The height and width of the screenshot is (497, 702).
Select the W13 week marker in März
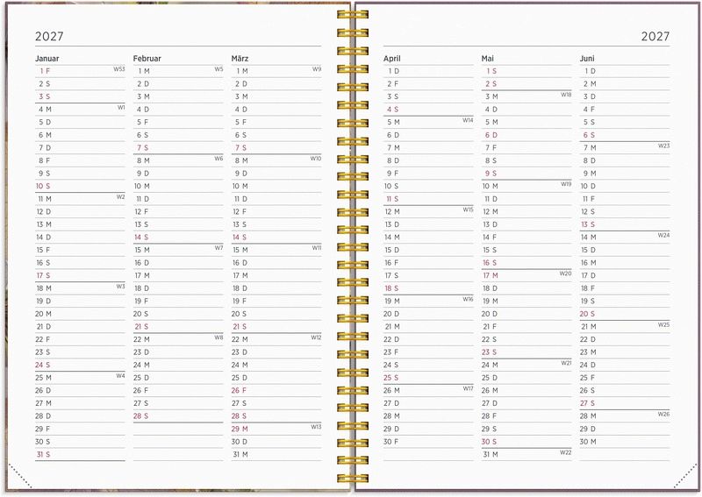pyautogui.click(x=316, y=426)
